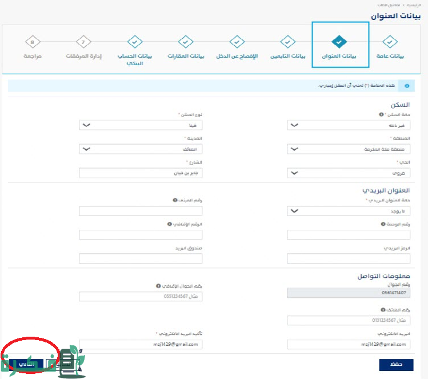Click the البريد الإلكتروني email field
Image resolution: width=428 pixels, height=379 pixels.
349,344
